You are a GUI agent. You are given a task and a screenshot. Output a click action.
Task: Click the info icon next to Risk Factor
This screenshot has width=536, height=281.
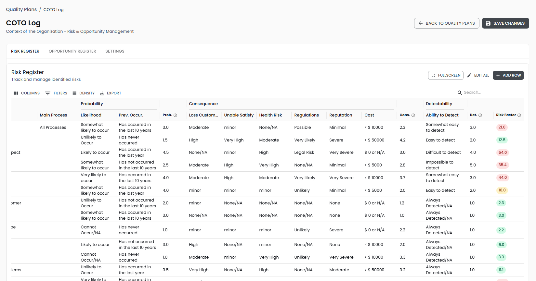click(x=519, y=115)
